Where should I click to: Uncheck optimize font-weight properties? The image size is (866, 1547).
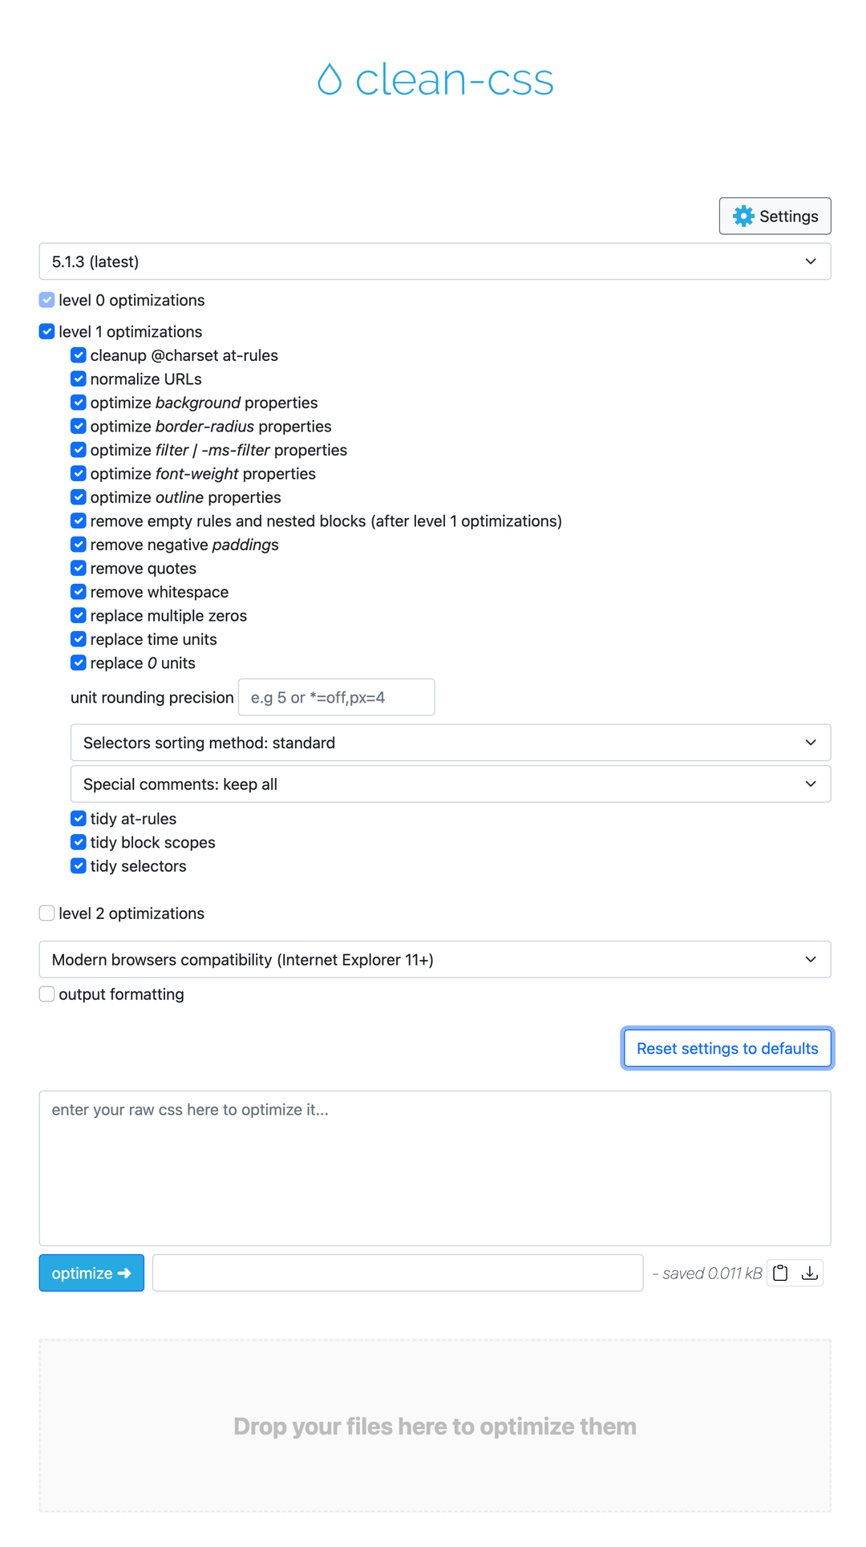[x=79, y=474]
